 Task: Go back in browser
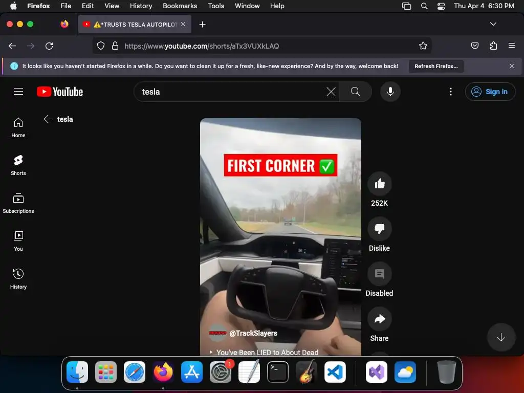pyautogui.click(x=12, y=46)
